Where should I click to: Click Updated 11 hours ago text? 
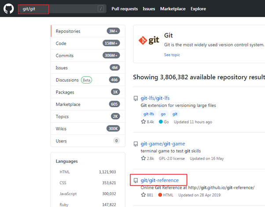coord(193,122)
